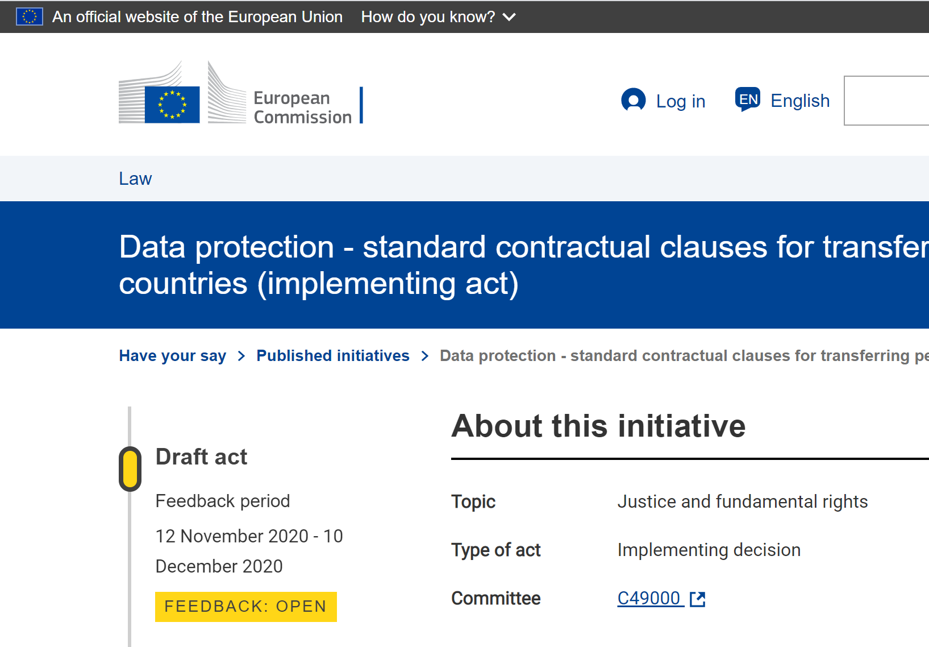
Task: Expand the 'How do you know?' chevron
Action: 510,17
